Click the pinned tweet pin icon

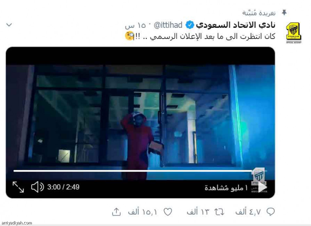pos(284,13)
